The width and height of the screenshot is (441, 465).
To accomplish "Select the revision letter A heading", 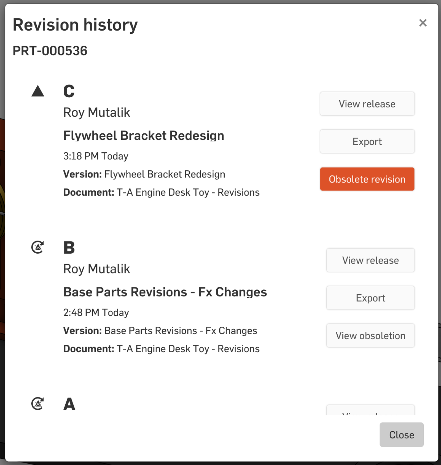I will pyautogui.click(x=69, y=404).
